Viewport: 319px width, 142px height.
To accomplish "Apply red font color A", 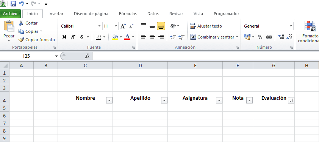I will pyautogui.click(x=127, y=37).
